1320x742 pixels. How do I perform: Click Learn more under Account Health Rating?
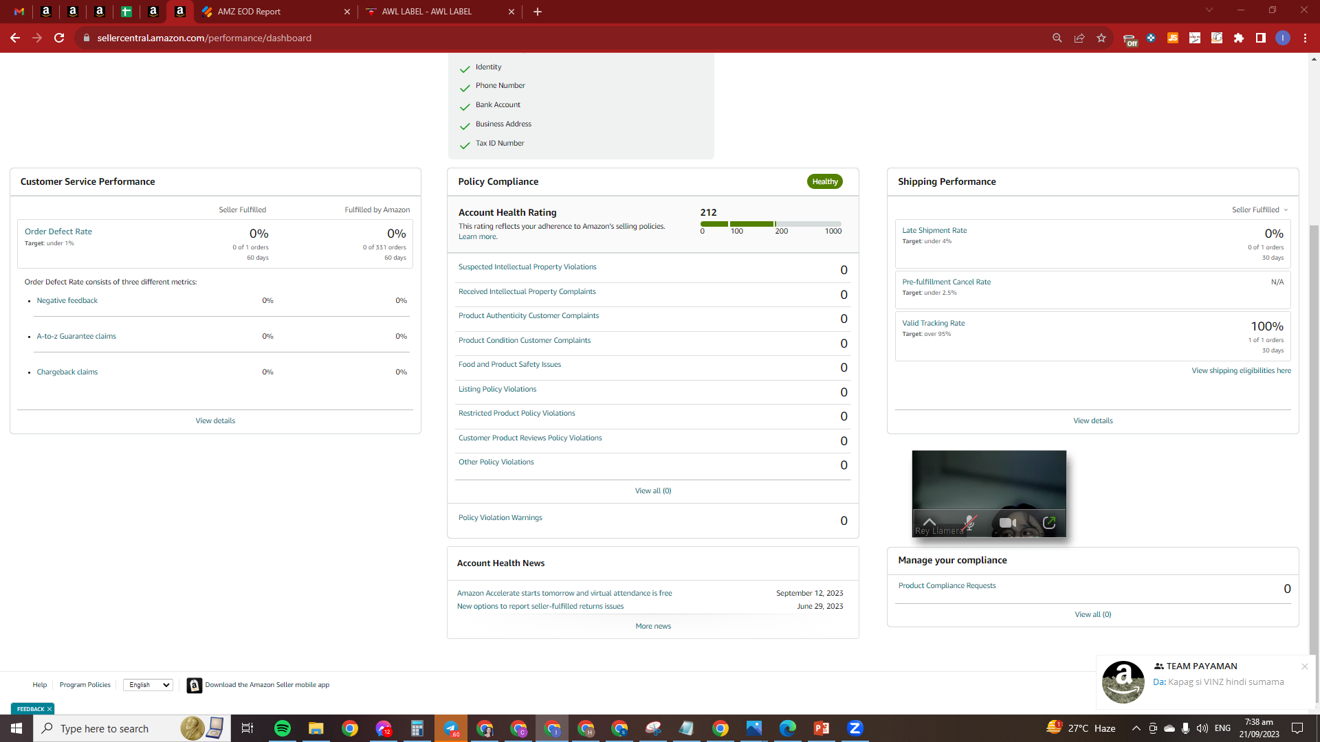click(478, 237)
